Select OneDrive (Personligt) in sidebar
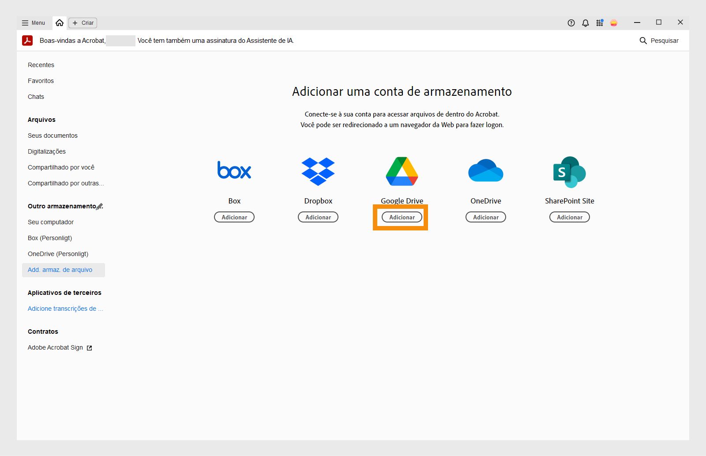The height and width of the screenshot is (456, 706). pyautogui.click(x=58, y=254)
